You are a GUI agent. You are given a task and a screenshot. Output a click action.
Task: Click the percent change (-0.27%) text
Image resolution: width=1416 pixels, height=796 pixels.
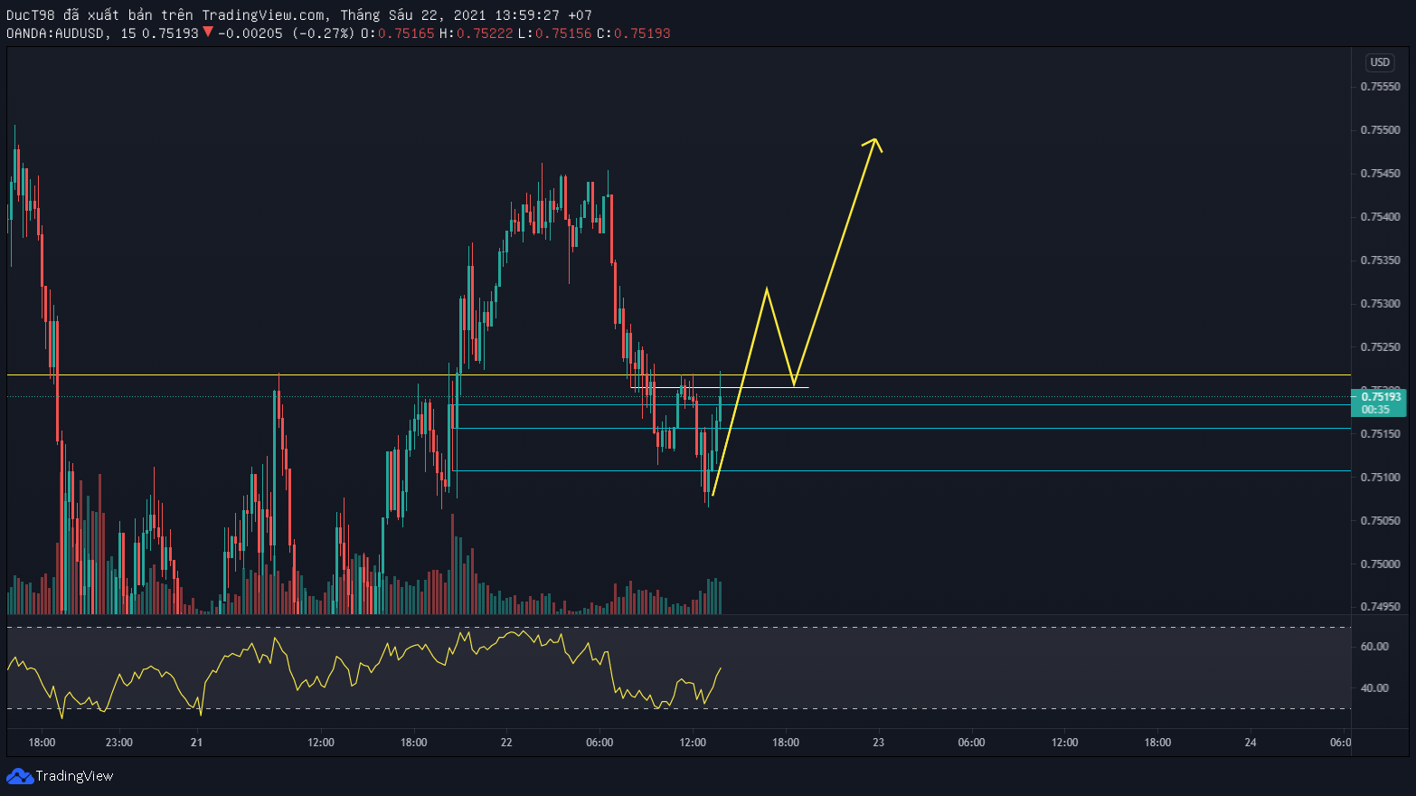pos(323,33)
